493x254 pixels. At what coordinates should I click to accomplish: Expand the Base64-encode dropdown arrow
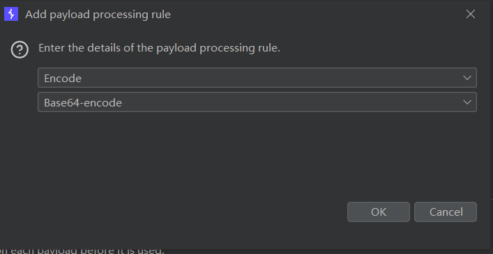(x=467, y=102)
